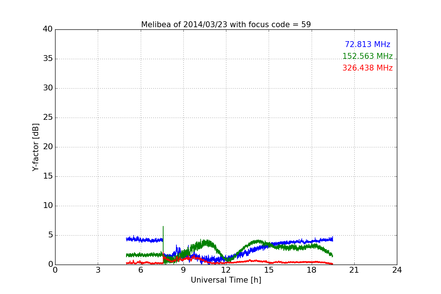Click the x-axis tick label 3
The width and height of the screenshot is (441, 294).
tap(98, 270)
